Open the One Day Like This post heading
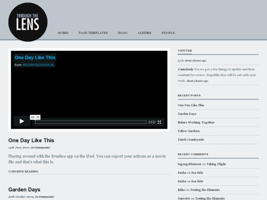 (31, 140)
